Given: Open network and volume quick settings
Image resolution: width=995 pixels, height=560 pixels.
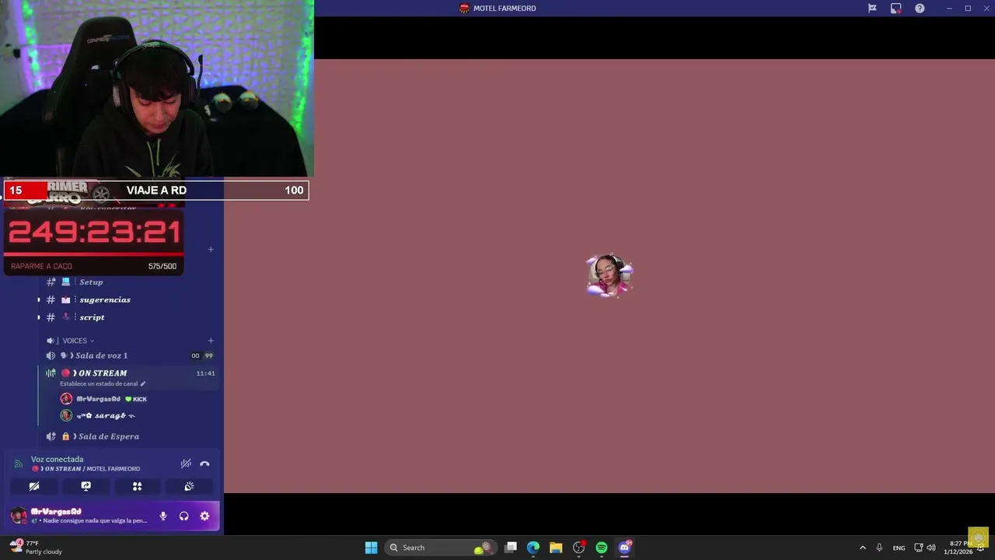Looking at the screenshot, I should [925, 548].
